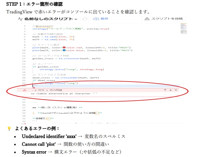Screen dimensions: 207x157
Task: Click line 29 'ChatGPTやClaudeに以下のように依頼'
Action: tap(68, 113)
